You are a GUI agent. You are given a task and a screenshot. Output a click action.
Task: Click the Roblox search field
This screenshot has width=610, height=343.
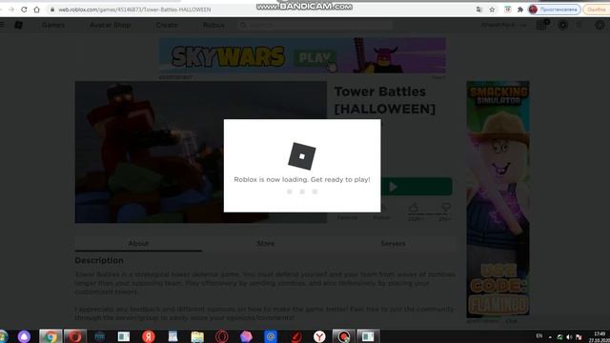tap(315, 26)
